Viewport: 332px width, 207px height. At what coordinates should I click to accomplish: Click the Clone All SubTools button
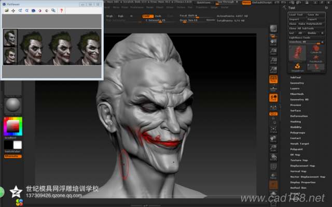click(x=307, y=28)
